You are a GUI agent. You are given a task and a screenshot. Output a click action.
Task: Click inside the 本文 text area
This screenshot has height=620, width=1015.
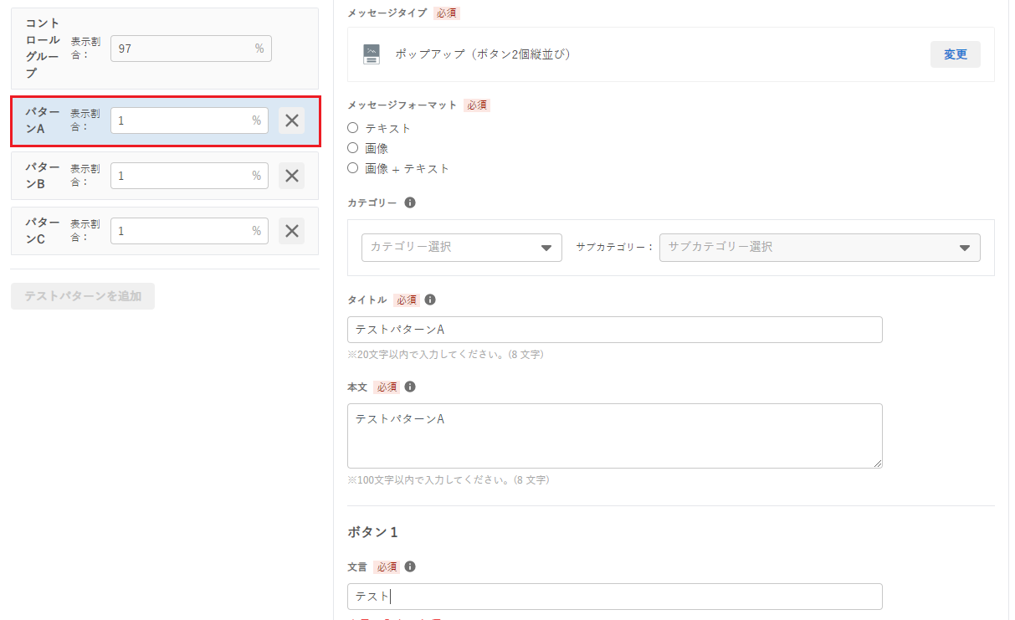614,436
